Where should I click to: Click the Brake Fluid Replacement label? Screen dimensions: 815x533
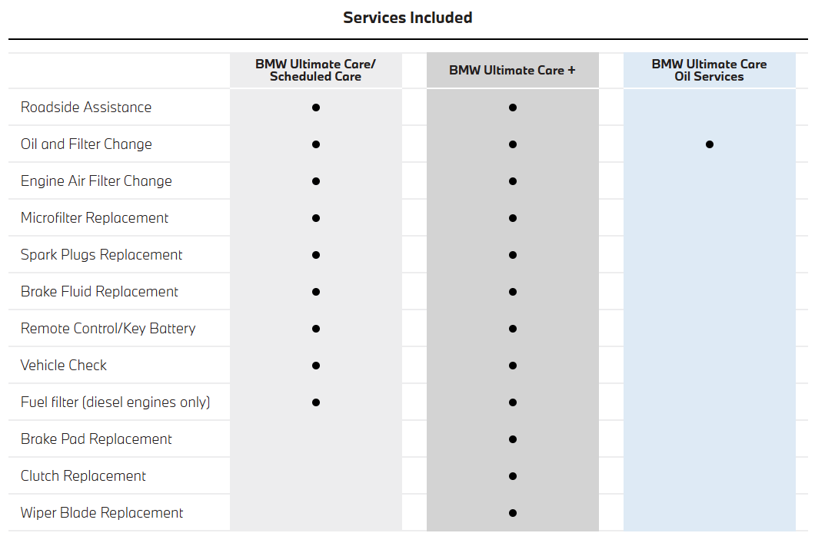pos(99,292)
